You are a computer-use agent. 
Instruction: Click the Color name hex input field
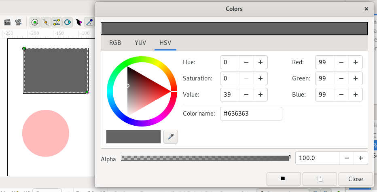[251, 114]
